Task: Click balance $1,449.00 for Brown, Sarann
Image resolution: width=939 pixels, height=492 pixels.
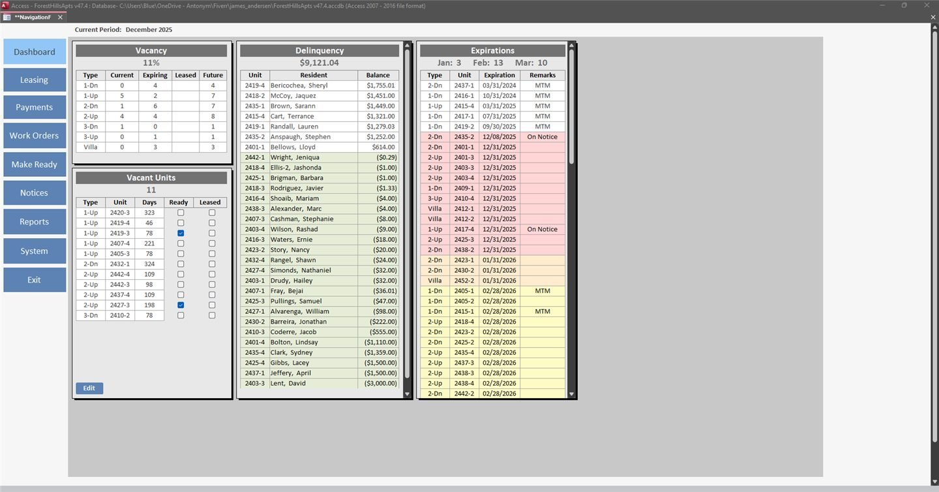Action: tap(378, 106)
